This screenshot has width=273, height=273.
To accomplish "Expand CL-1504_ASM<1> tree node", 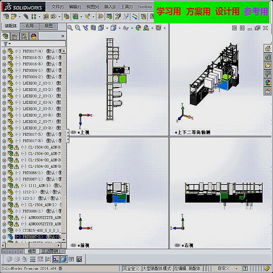I will click(4, 205).
